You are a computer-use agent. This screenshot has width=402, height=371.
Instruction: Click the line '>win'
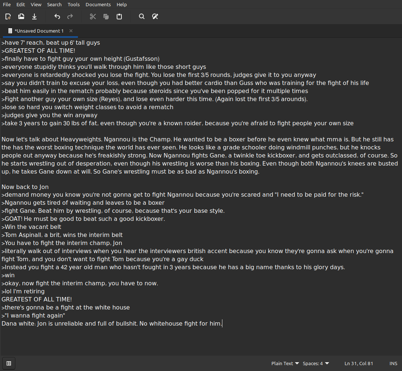[x=8, y=275]
